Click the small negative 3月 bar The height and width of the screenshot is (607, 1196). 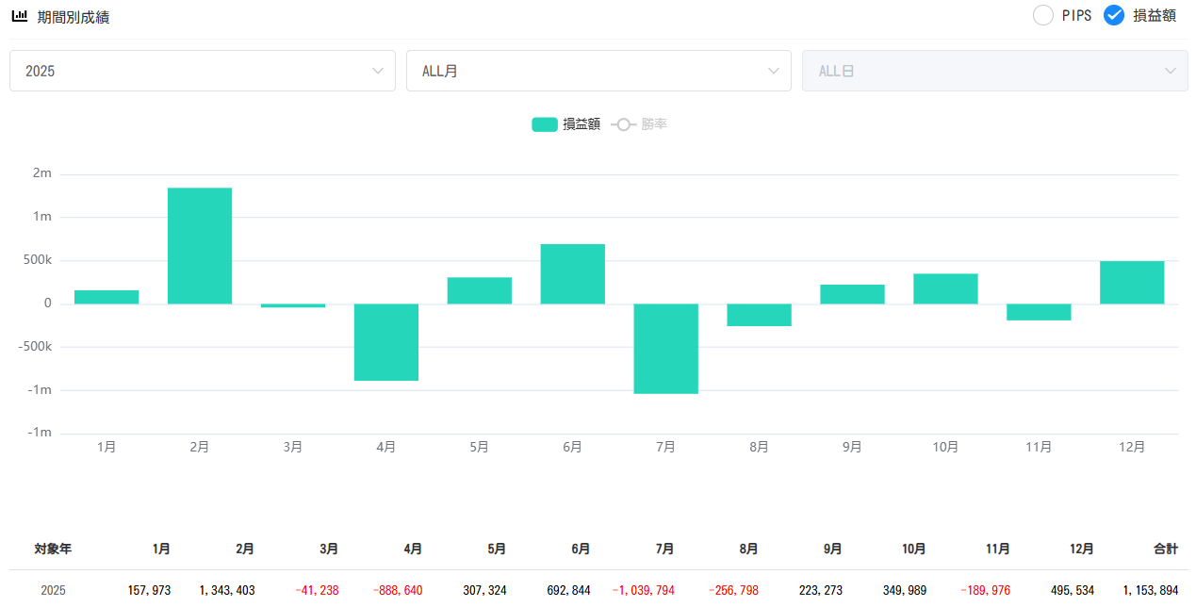[x=293, y=305]
